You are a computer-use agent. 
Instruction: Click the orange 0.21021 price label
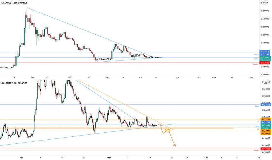point(266,131)
